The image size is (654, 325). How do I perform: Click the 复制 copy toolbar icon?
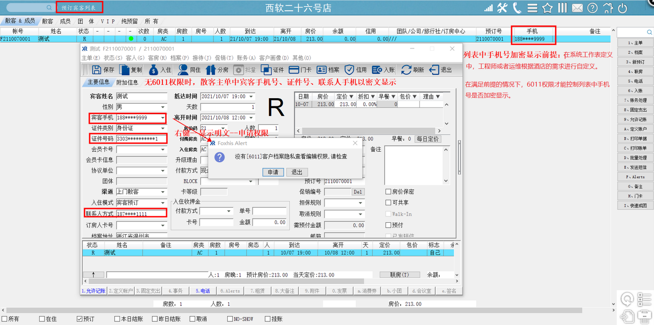124,70
